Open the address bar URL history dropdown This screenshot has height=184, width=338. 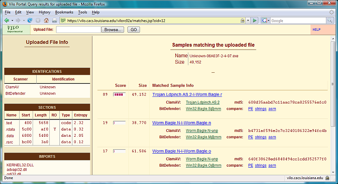click(248, 21)
